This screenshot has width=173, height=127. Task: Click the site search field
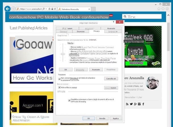point(142,16)
